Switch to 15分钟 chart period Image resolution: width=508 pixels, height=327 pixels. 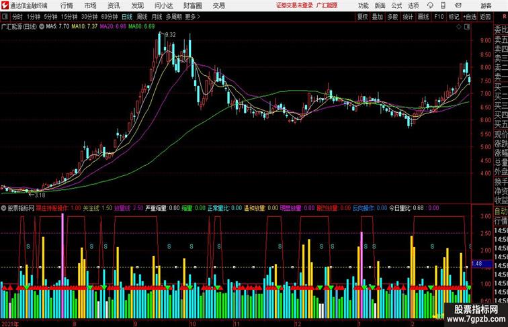(x=69, y=17)
